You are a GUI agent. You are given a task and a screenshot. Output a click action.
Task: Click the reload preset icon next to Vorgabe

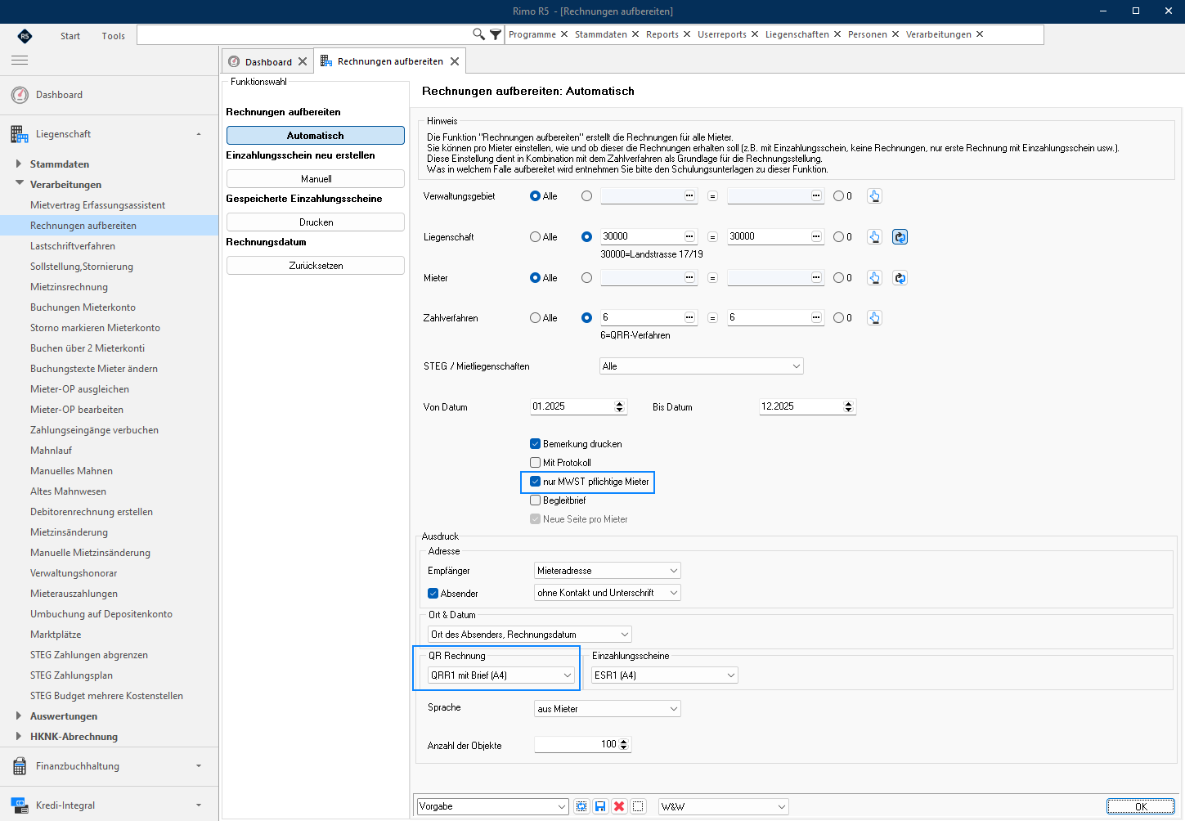click(581, 806)
